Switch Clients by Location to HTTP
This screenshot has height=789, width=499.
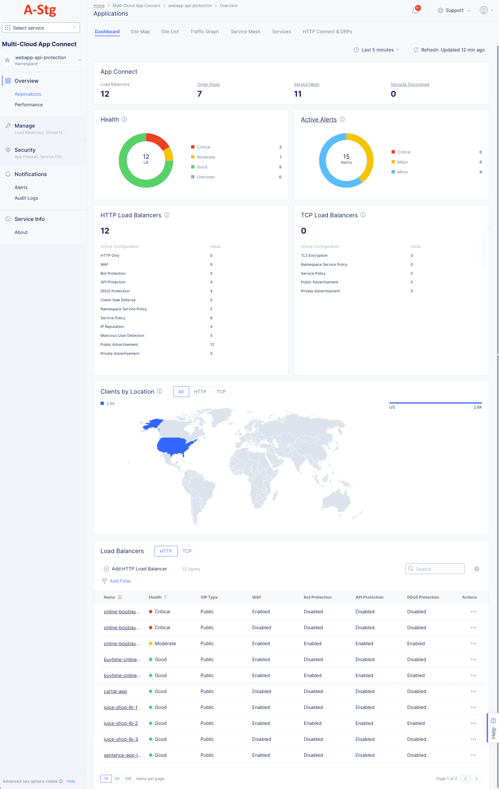tap(200, 392)
